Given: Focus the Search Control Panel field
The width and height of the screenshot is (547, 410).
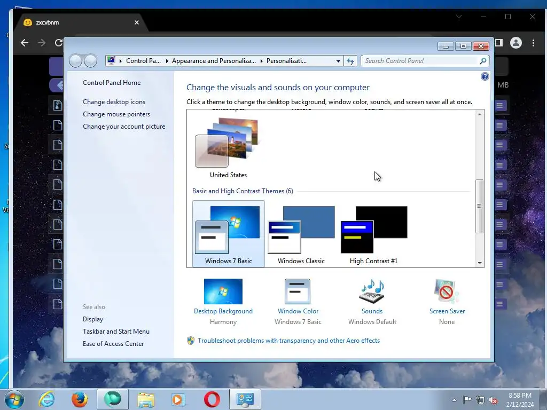Looking at the screenshot, I should pyautogui.click(x=420, y=61).
